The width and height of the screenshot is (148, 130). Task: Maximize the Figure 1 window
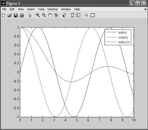[x=138, y=3]
